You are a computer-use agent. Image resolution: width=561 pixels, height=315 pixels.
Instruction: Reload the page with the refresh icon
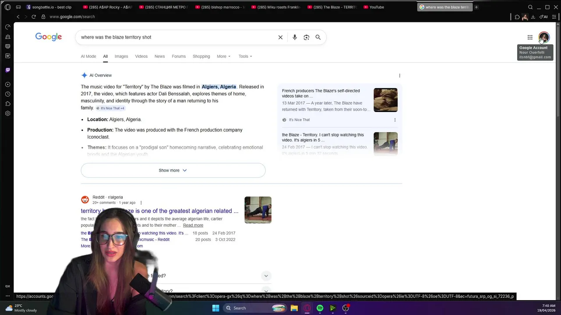34,17
